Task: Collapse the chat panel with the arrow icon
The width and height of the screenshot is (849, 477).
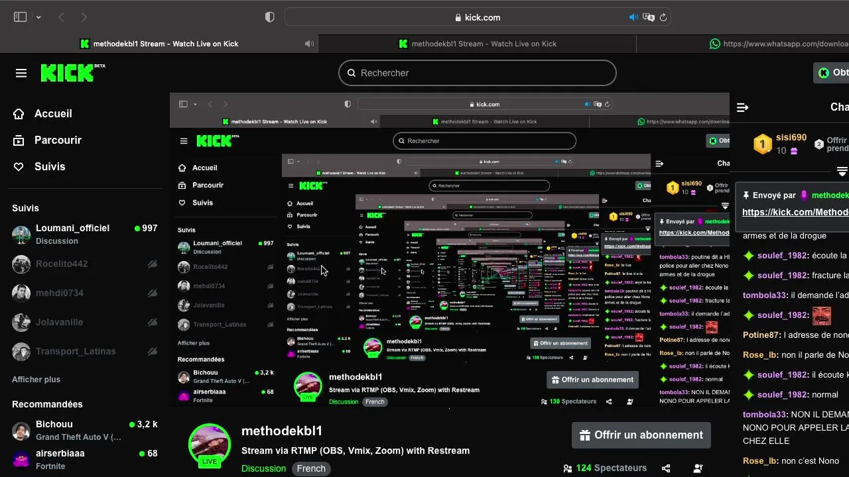Action: coord(743,107)
